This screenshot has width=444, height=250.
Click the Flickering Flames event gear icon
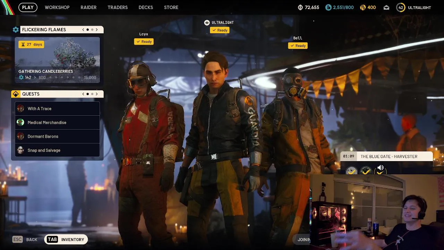(x=16, y=30)
